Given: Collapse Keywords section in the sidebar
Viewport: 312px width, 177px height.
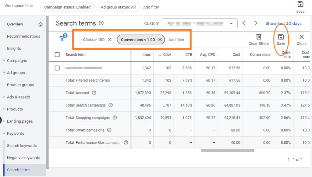Looking at the screenshot, I should tap(4, 133).
